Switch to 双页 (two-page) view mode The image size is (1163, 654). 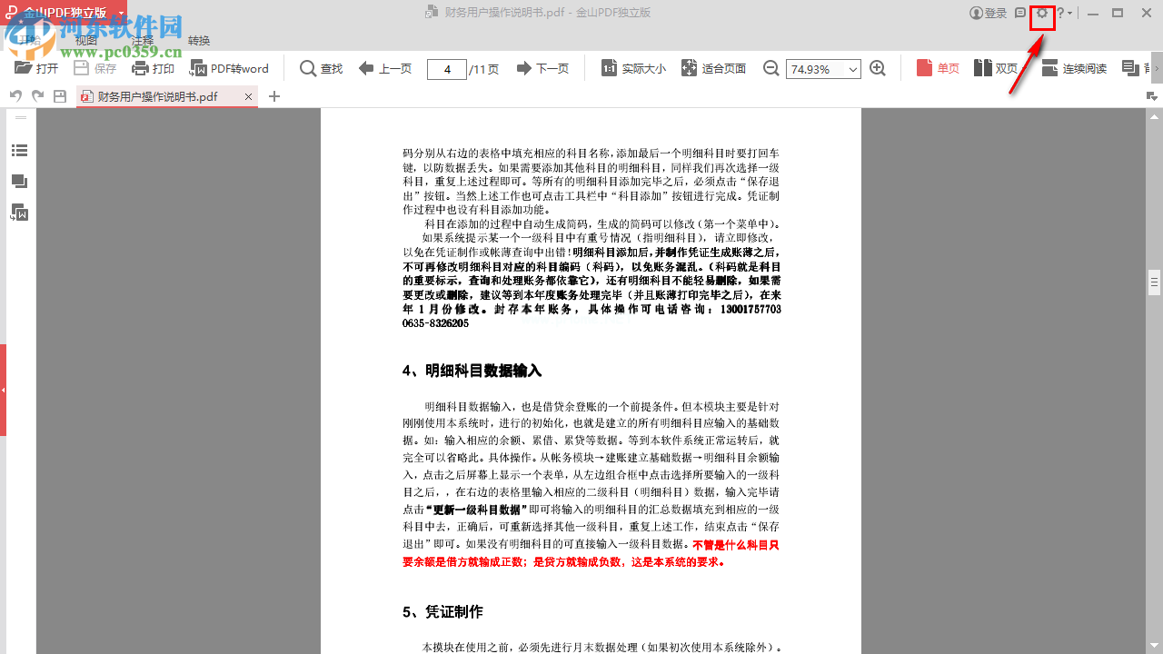[x=996, y=68]
